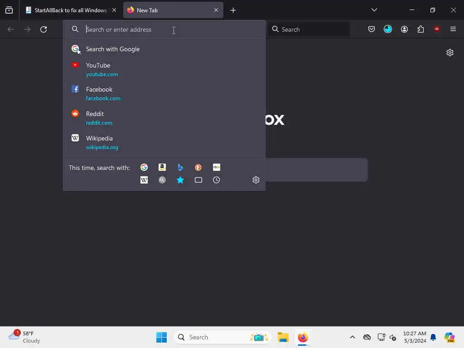Open Copilot preview icon in taskbar
Viewport: 464px width, 348px height.
(x=449, y=337)
